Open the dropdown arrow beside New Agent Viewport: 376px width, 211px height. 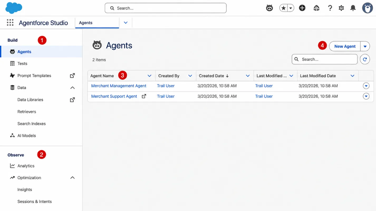(365, 46)
